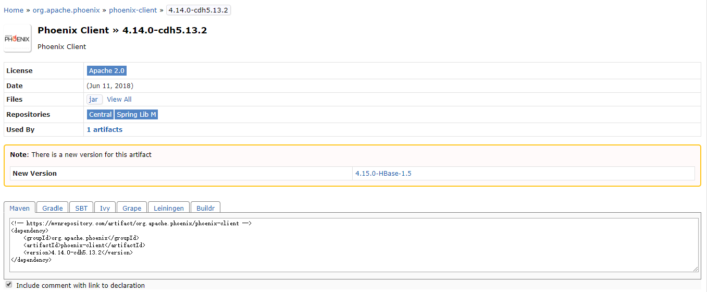Click the Files row label
The image size is (707, 292).
click(x=15, y=100)
